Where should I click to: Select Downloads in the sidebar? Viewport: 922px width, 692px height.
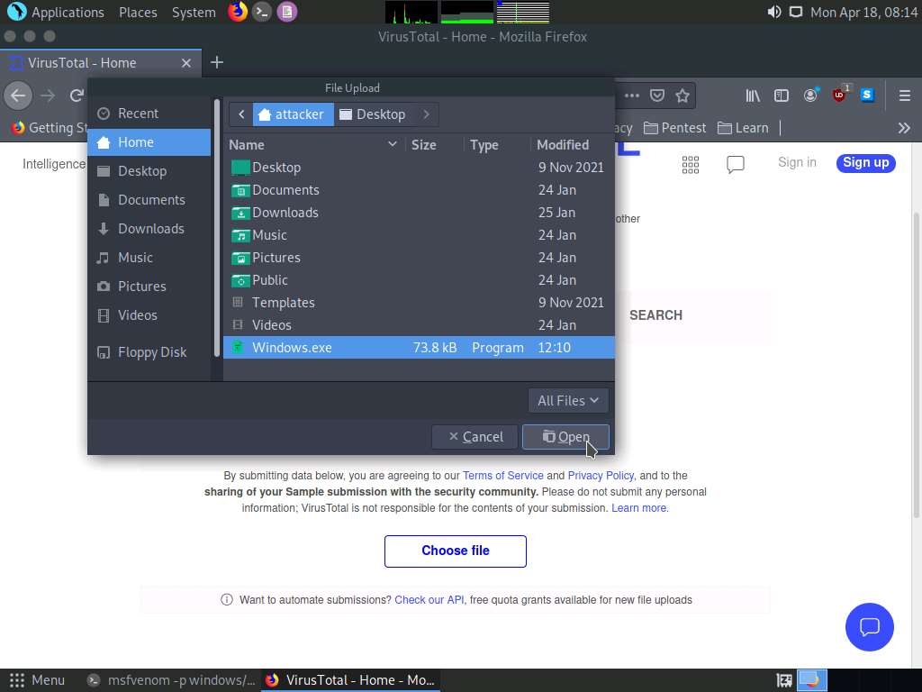coord(150,229)
